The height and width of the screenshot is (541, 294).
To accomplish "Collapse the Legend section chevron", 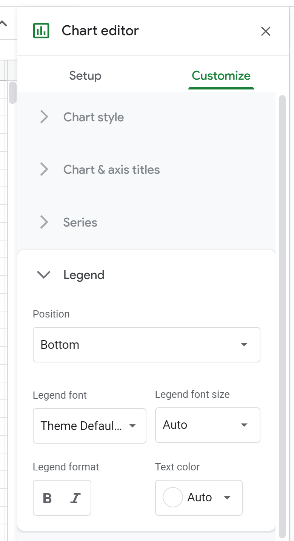I will (44, 275).
